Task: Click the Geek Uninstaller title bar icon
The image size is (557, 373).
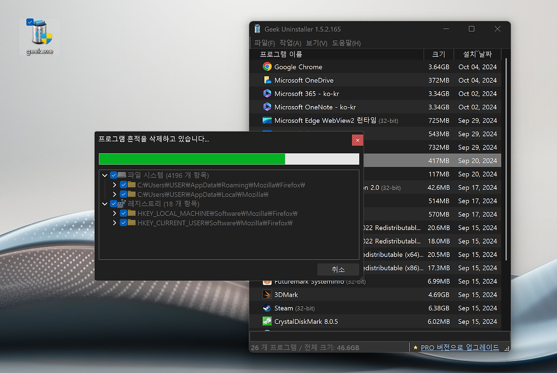Action: coord(257,29)
